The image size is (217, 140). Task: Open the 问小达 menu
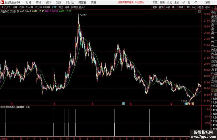pos(70,2)
